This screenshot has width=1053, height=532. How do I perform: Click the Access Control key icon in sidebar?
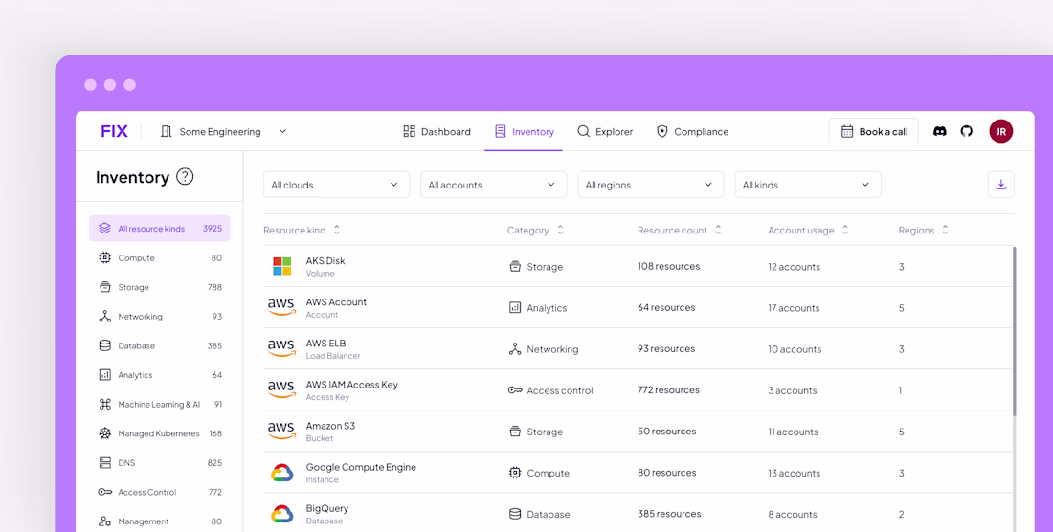point(104,492)
